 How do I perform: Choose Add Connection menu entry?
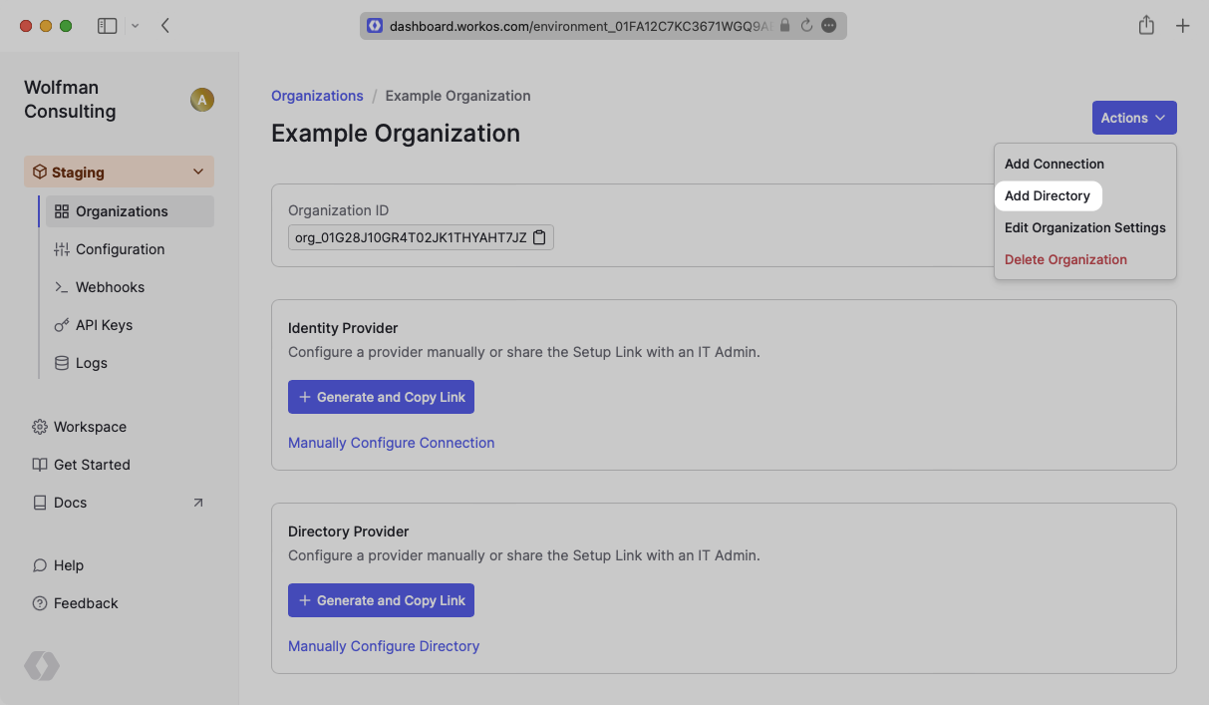(1055, 164)
